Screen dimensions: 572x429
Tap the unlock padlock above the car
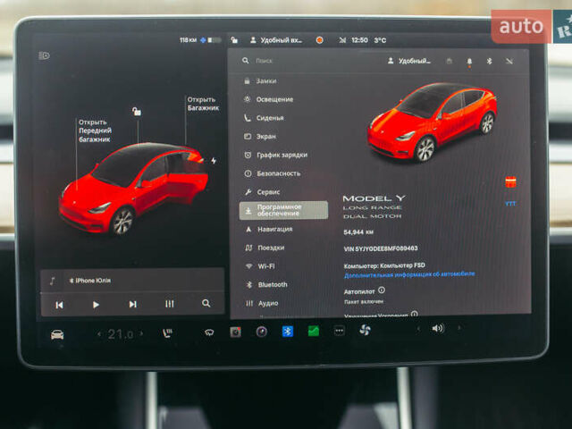pyautogui.click(x=137, y=111)
